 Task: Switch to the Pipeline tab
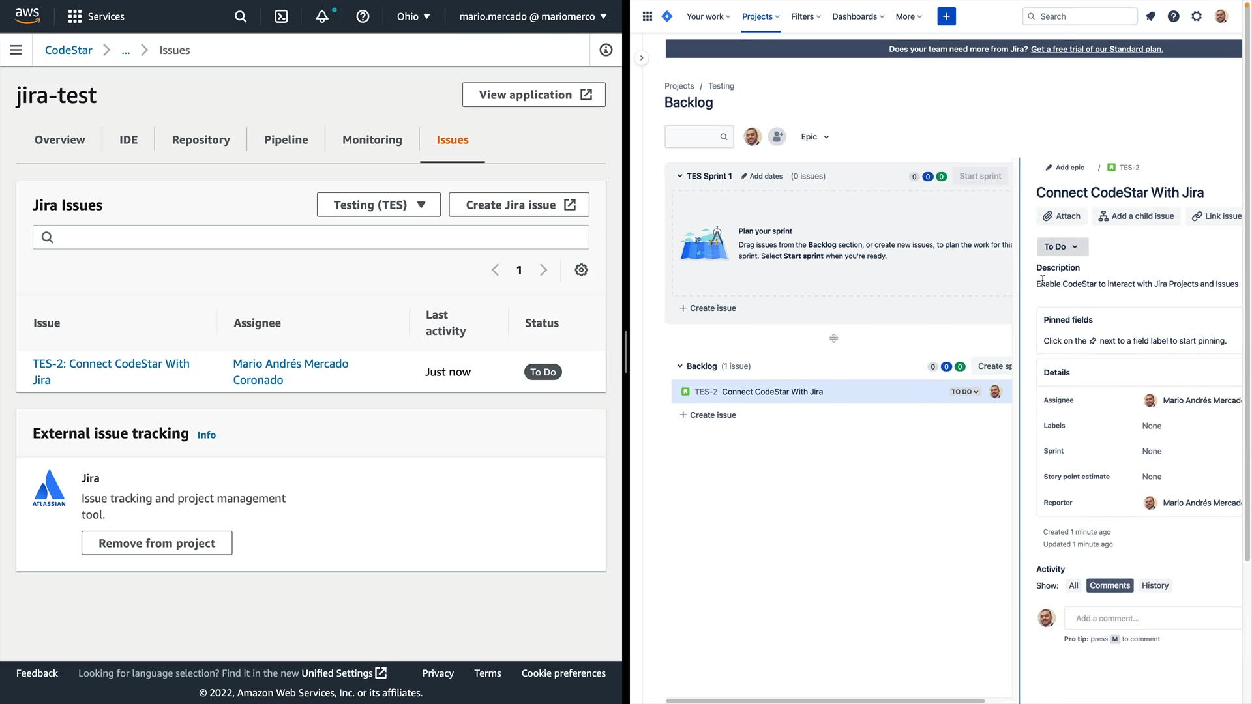coord(286,139)
